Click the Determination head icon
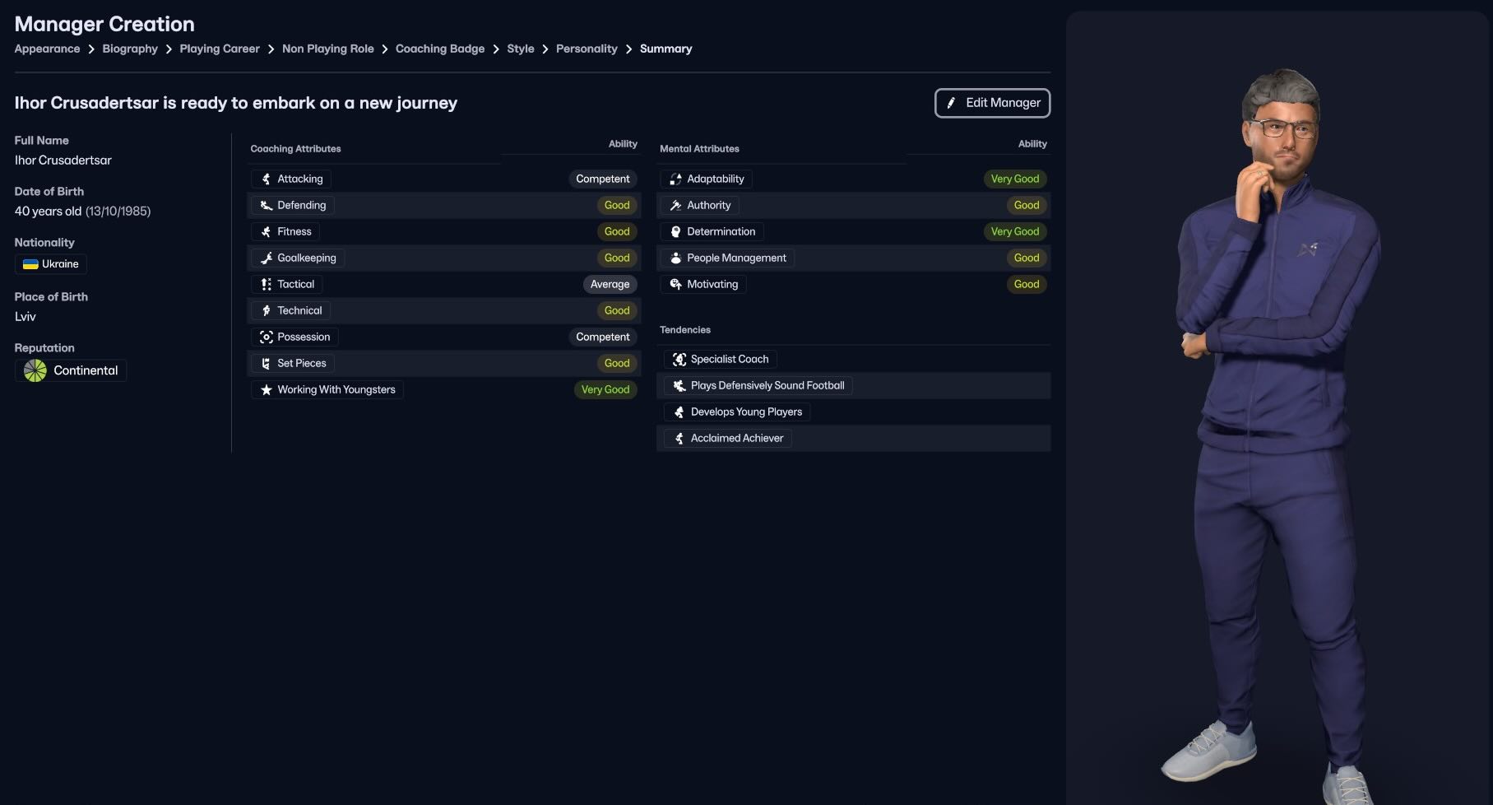The width and height of the screenshot is (1493, 805). (x=675, y=231)
